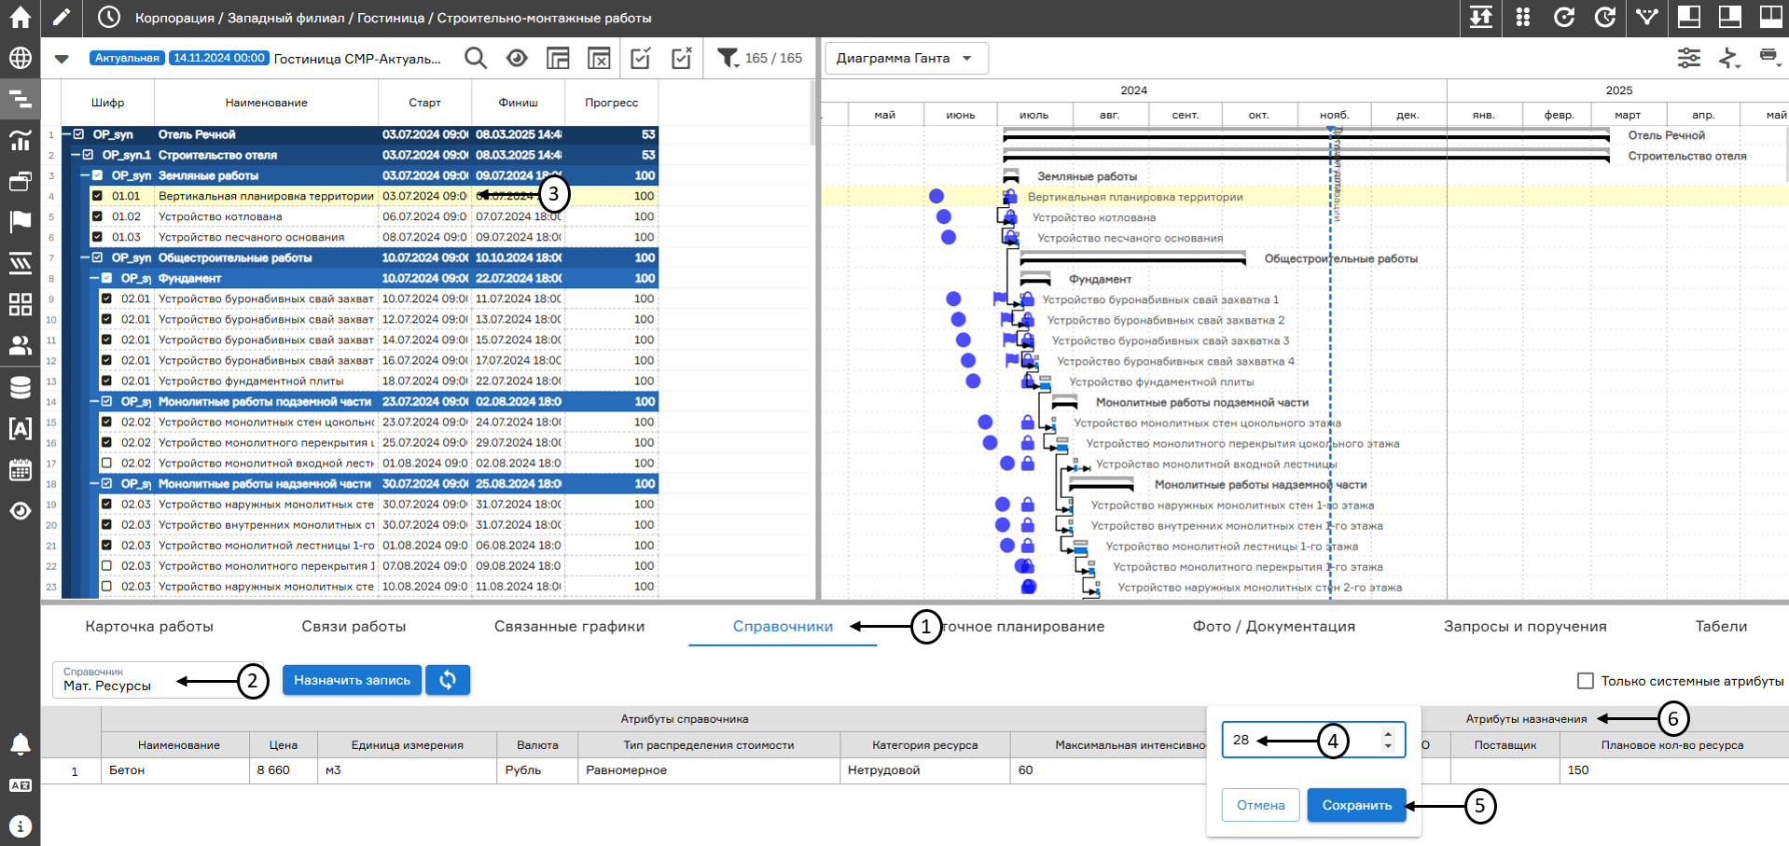This screenshot has width=1789, height=846.
Task: Switch to Карточка работы tab
Action: (149, 626)
